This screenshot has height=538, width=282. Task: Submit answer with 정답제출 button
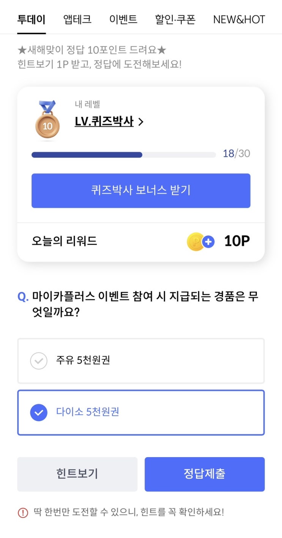(205, 474)
